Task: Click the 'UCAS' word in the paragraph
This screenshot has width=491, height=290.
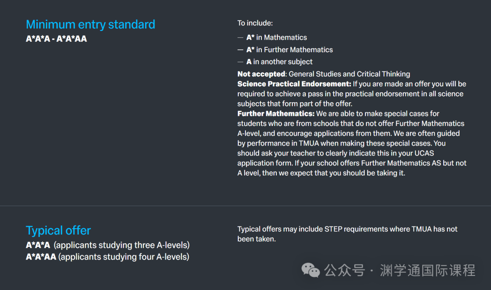Action: [x=424, y=153]
